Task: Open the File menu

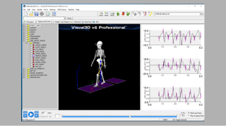Action: 24,10
